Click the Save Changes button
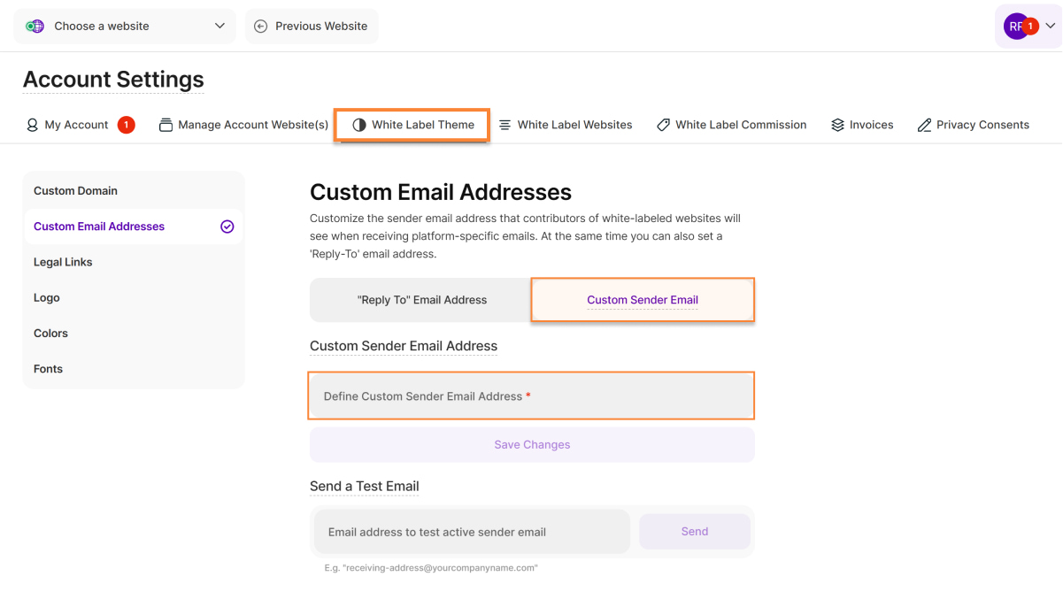Screen dimensions: 1063x607 tap(532, 445)
